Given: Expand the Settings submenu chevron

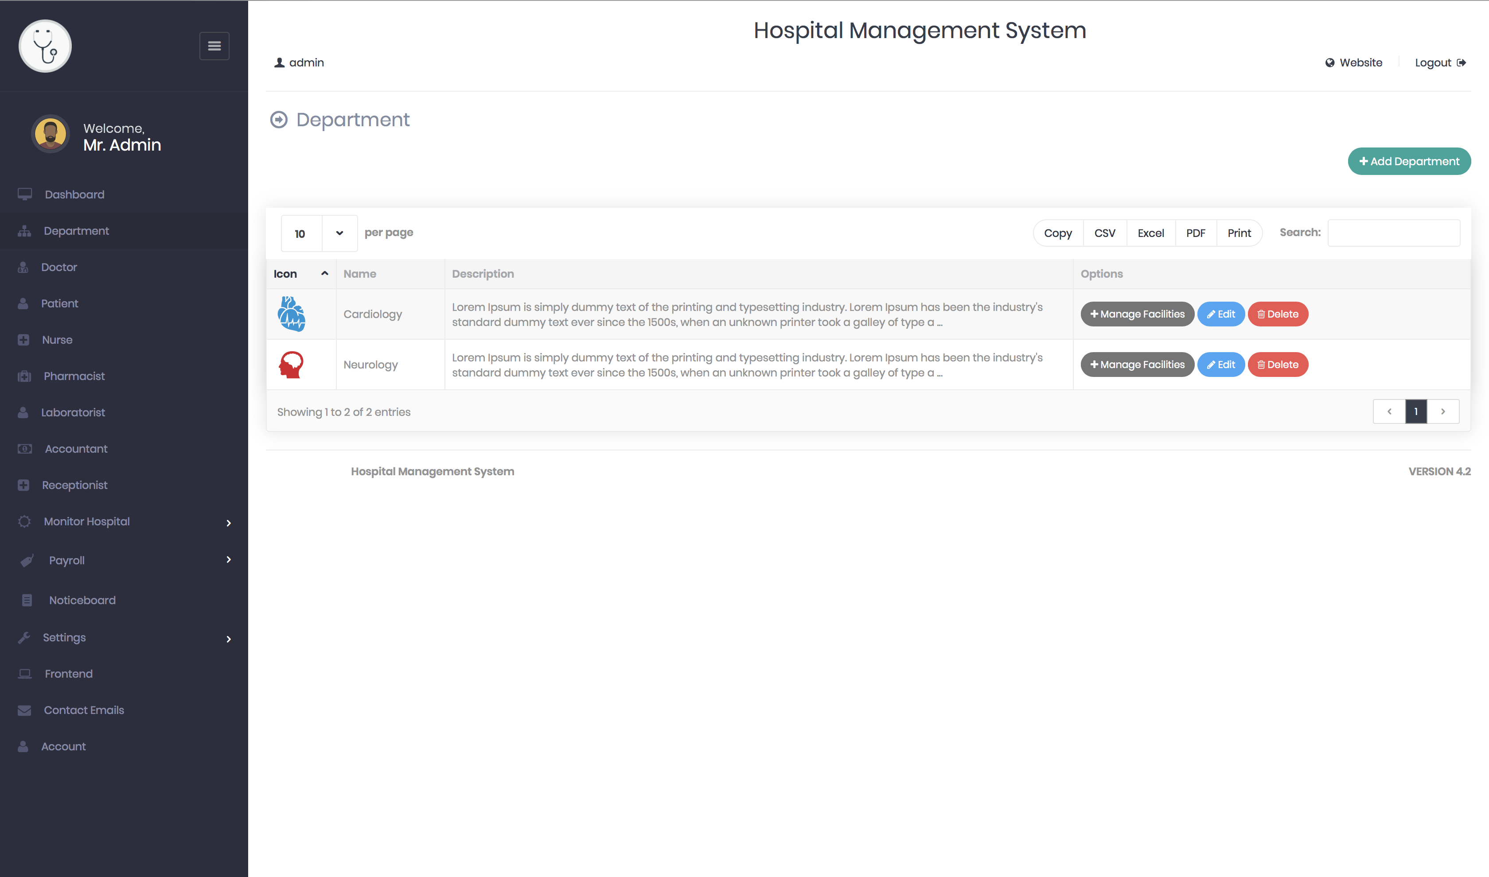Looking at the screenshot, I should (228, 639).
